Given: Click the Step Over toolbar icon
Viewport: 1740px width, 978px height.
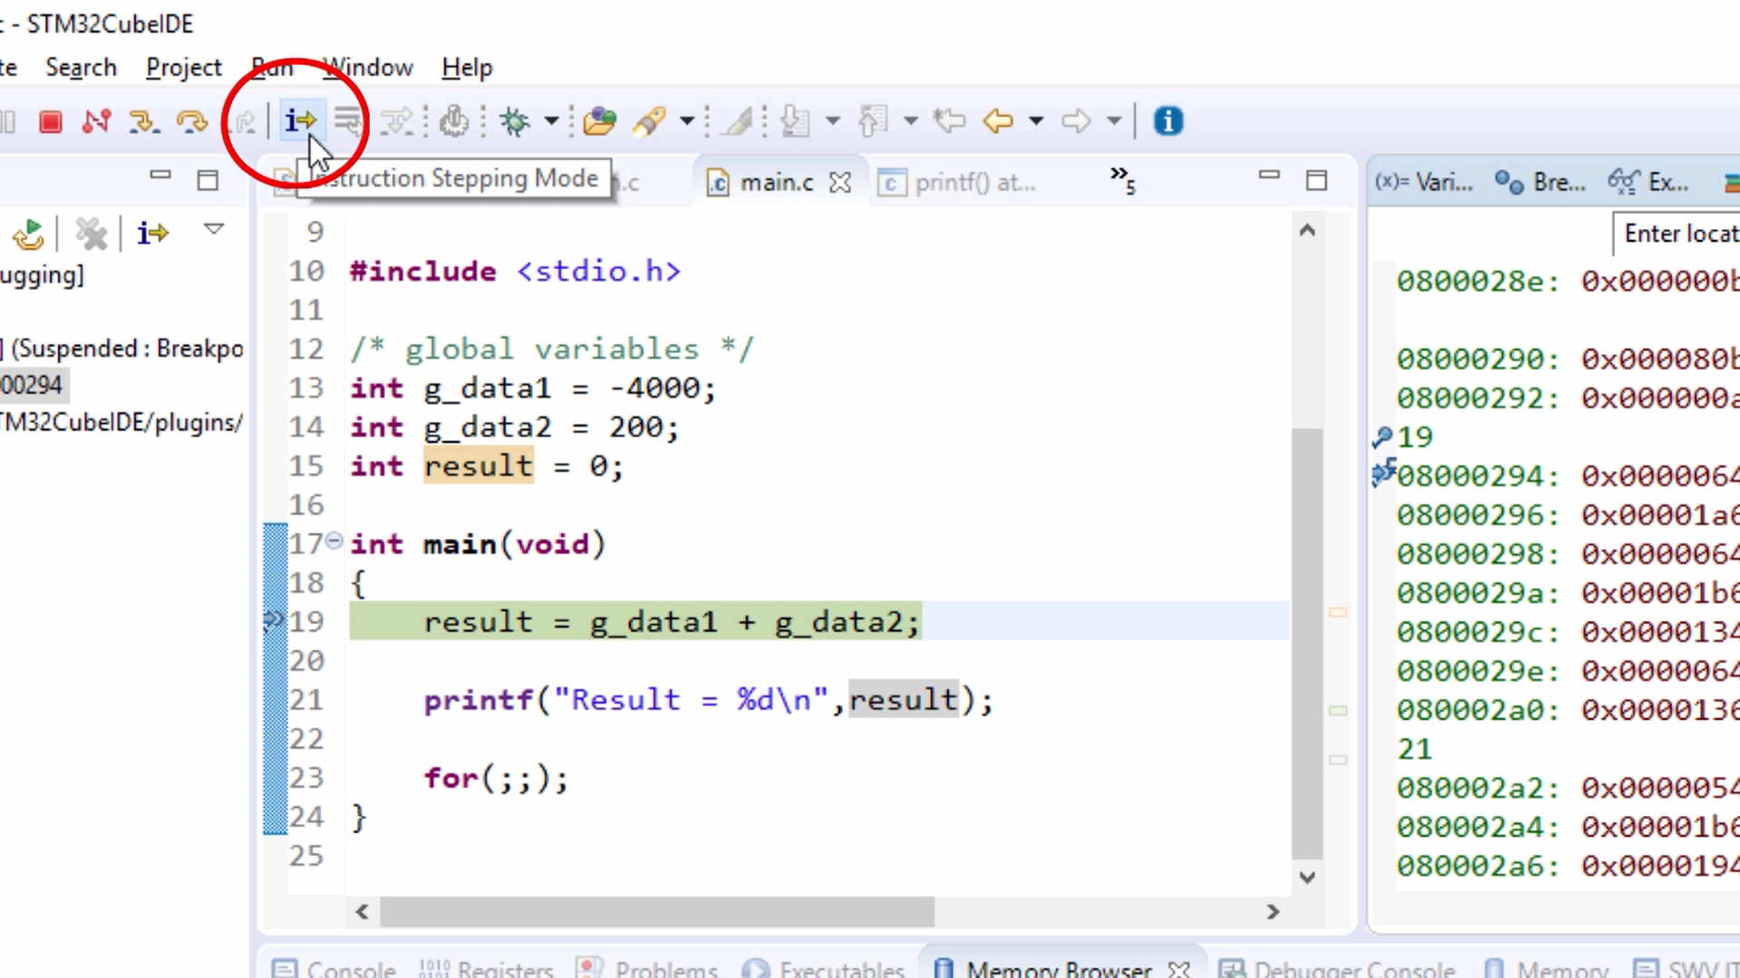Looking at the screenshot, I should (x=191, y=121).
